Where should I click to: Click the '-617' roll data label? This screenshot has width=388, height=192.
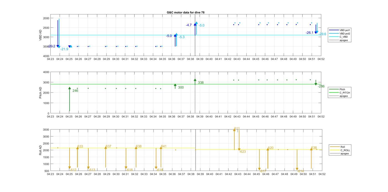(x=263, y=171)
